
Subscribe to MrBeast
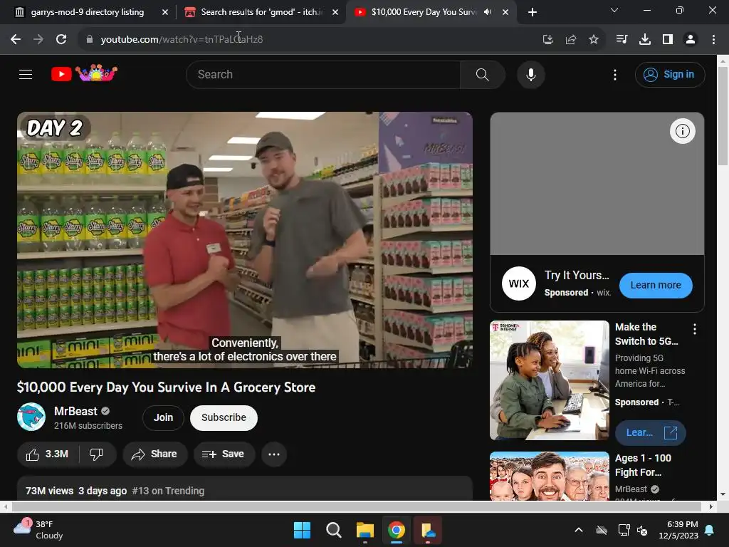(224, 417)
